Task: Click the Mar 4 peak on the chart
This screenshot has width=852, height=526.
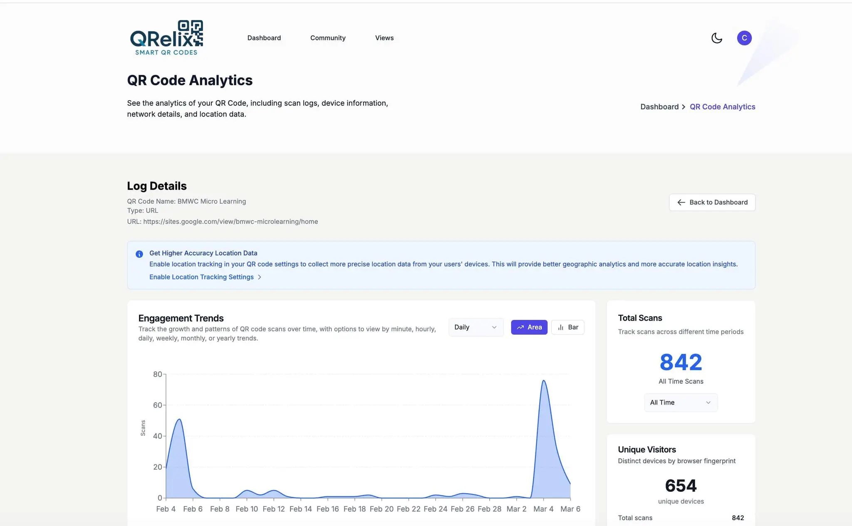Action: [x=543, y=381]
